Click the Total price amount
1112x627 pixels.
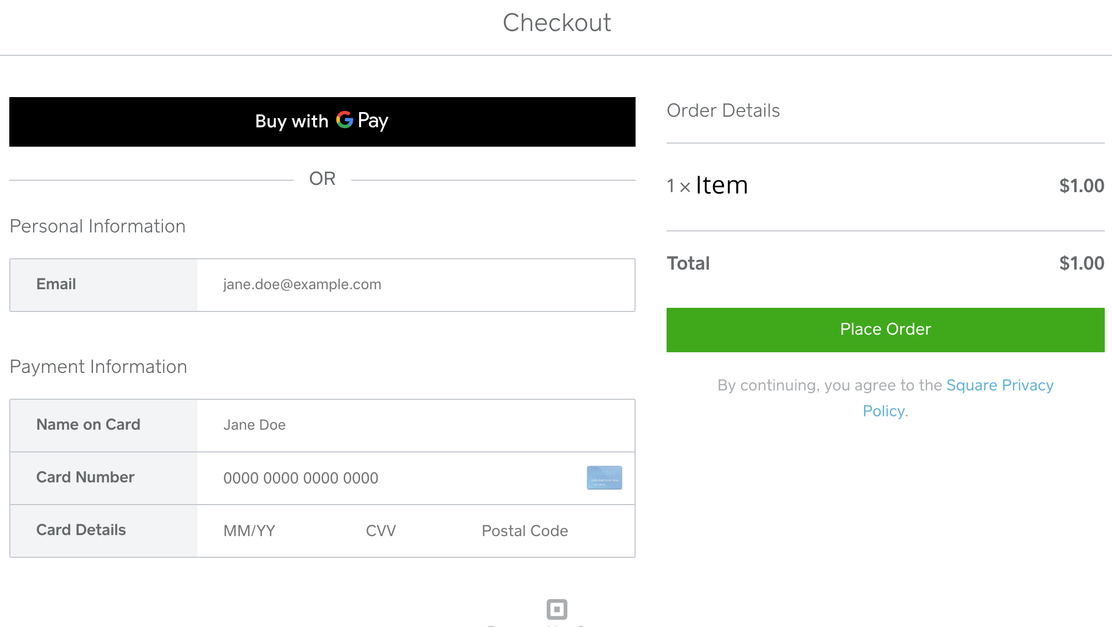tap(1081, 263)
